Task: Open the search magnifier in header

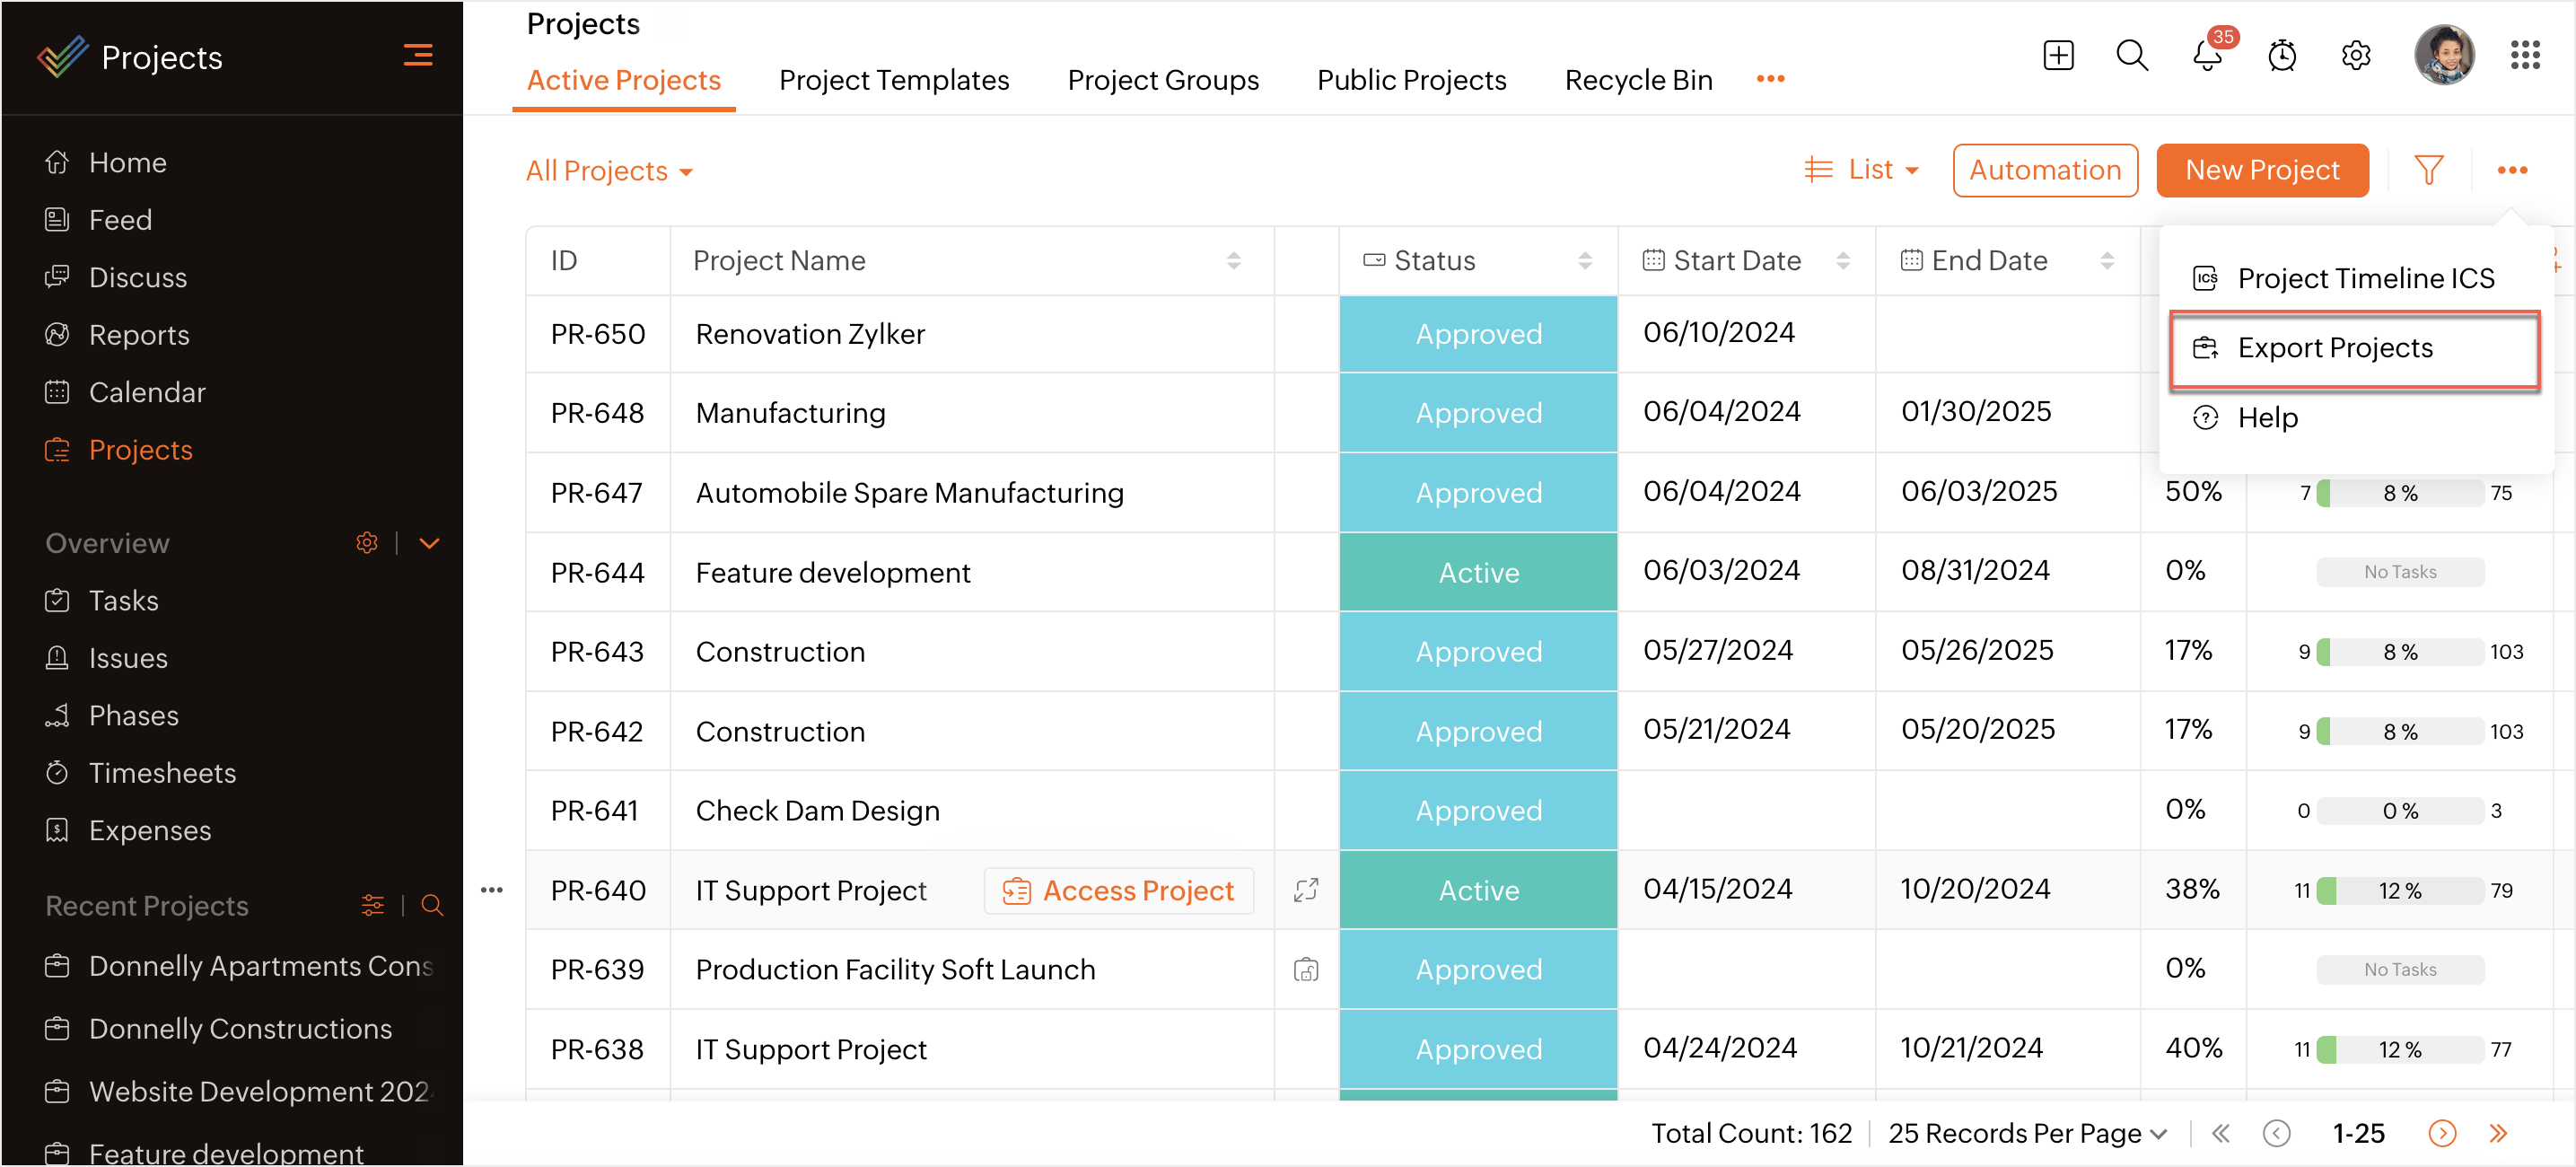Action: click(x=2131, y=56)
